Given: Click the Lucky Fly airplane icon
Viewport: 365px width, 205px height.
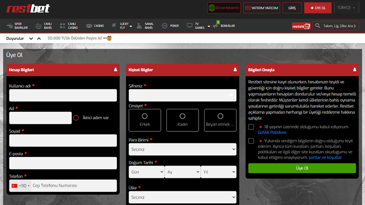Looking at the screenshot, I should [114, 25].
